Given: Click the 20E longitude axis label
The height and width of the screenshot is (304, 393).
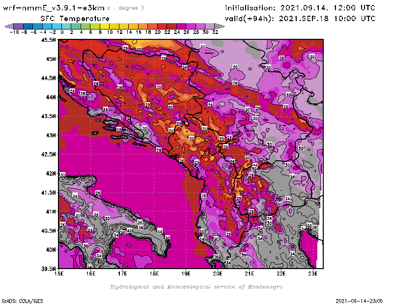Looking at the screenshot, I should tap(218, 274).
